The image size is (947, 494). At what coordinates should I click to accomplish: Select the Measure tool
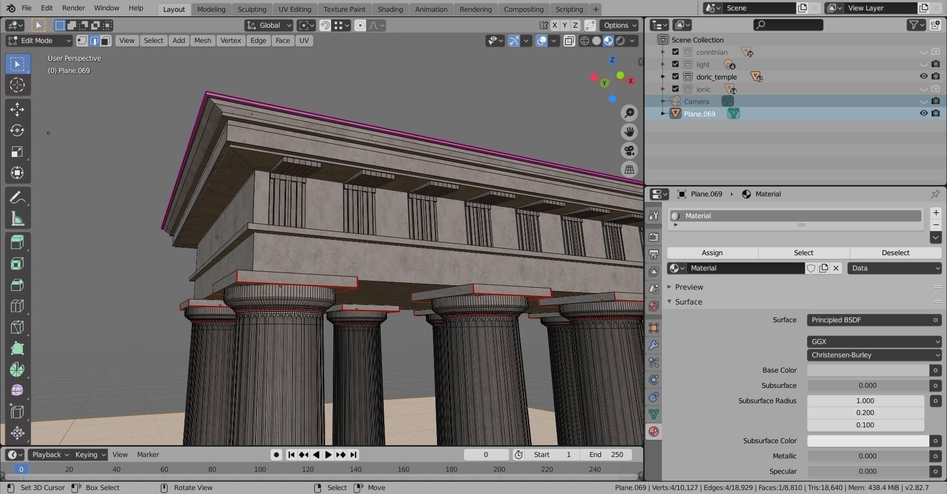coord(17,219)
